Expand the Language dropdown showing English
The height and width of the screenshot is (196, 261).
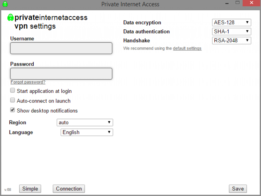[87, 132]
